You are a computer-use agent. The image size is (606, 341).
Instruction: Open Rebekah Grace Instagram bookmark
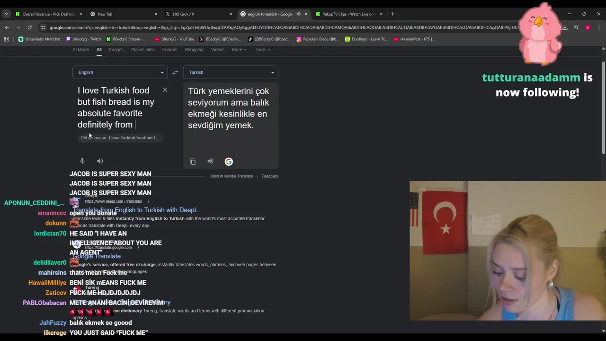318,39
